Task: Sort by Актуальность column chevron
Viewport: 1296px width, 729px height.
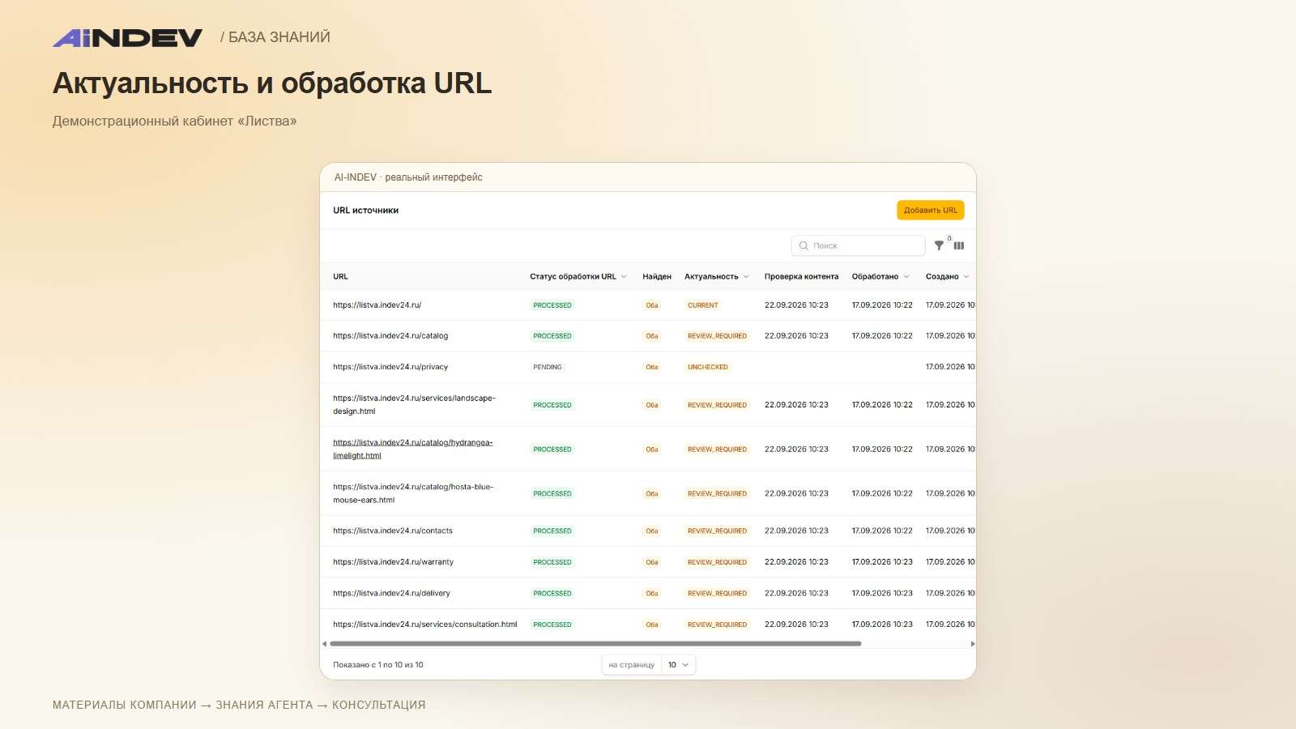Action: pos(746,276)
